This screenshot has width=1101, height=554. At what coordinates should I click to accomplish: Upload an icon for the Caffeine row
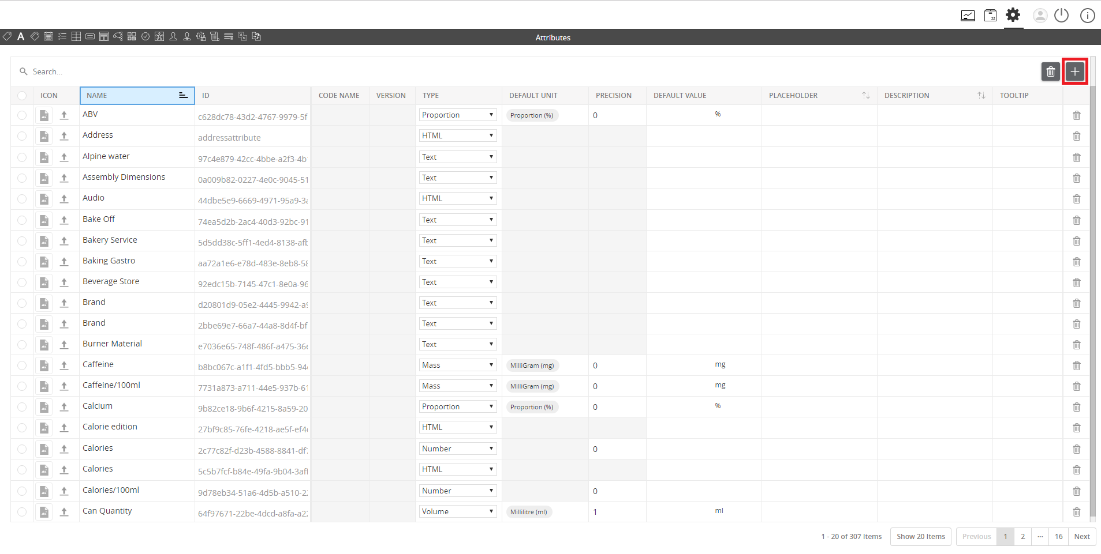tap(64, 365)
